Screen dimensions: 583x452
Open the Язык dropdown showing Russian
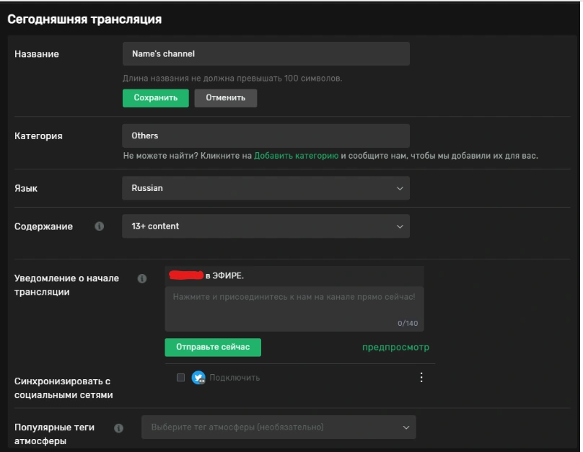[266, 188]
